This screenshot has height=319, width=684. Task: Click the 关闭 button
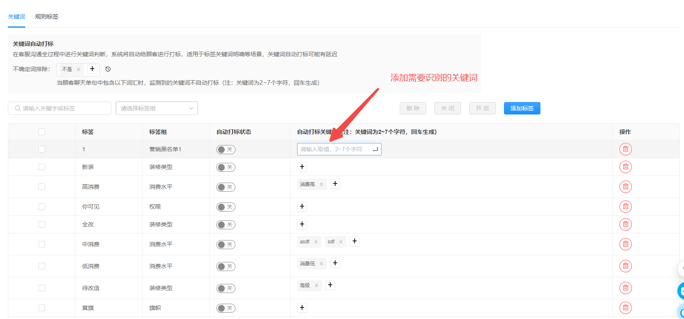click(448, 108)
